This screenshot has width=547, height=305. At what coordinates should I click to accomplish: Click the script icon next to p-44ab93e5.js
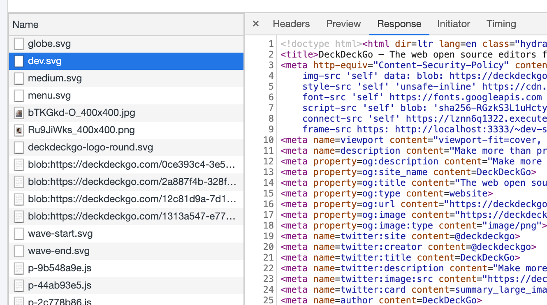click(19, 285)
